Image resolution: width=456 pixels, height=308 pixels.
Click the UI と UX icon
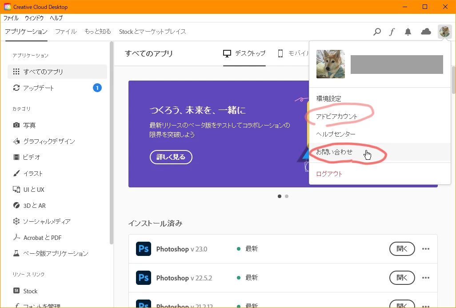[x=16, y=189]
